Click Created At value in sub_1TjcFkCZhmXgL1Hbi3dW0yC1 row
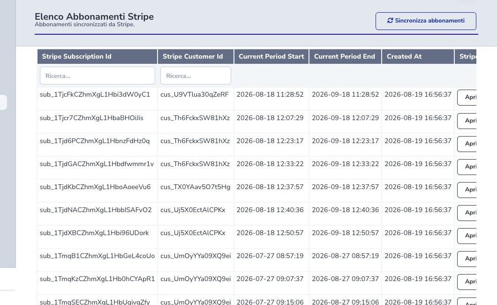 click(x=418, y=94)
